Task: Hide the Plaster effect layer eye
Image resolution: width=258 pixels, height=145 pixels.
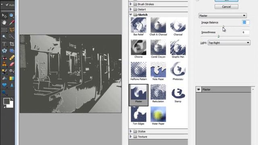Action: (x=198, y=89)
